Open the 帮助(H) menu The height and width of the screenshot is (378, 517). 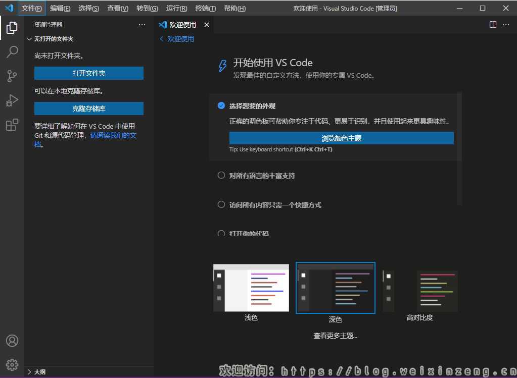(234, 8)
